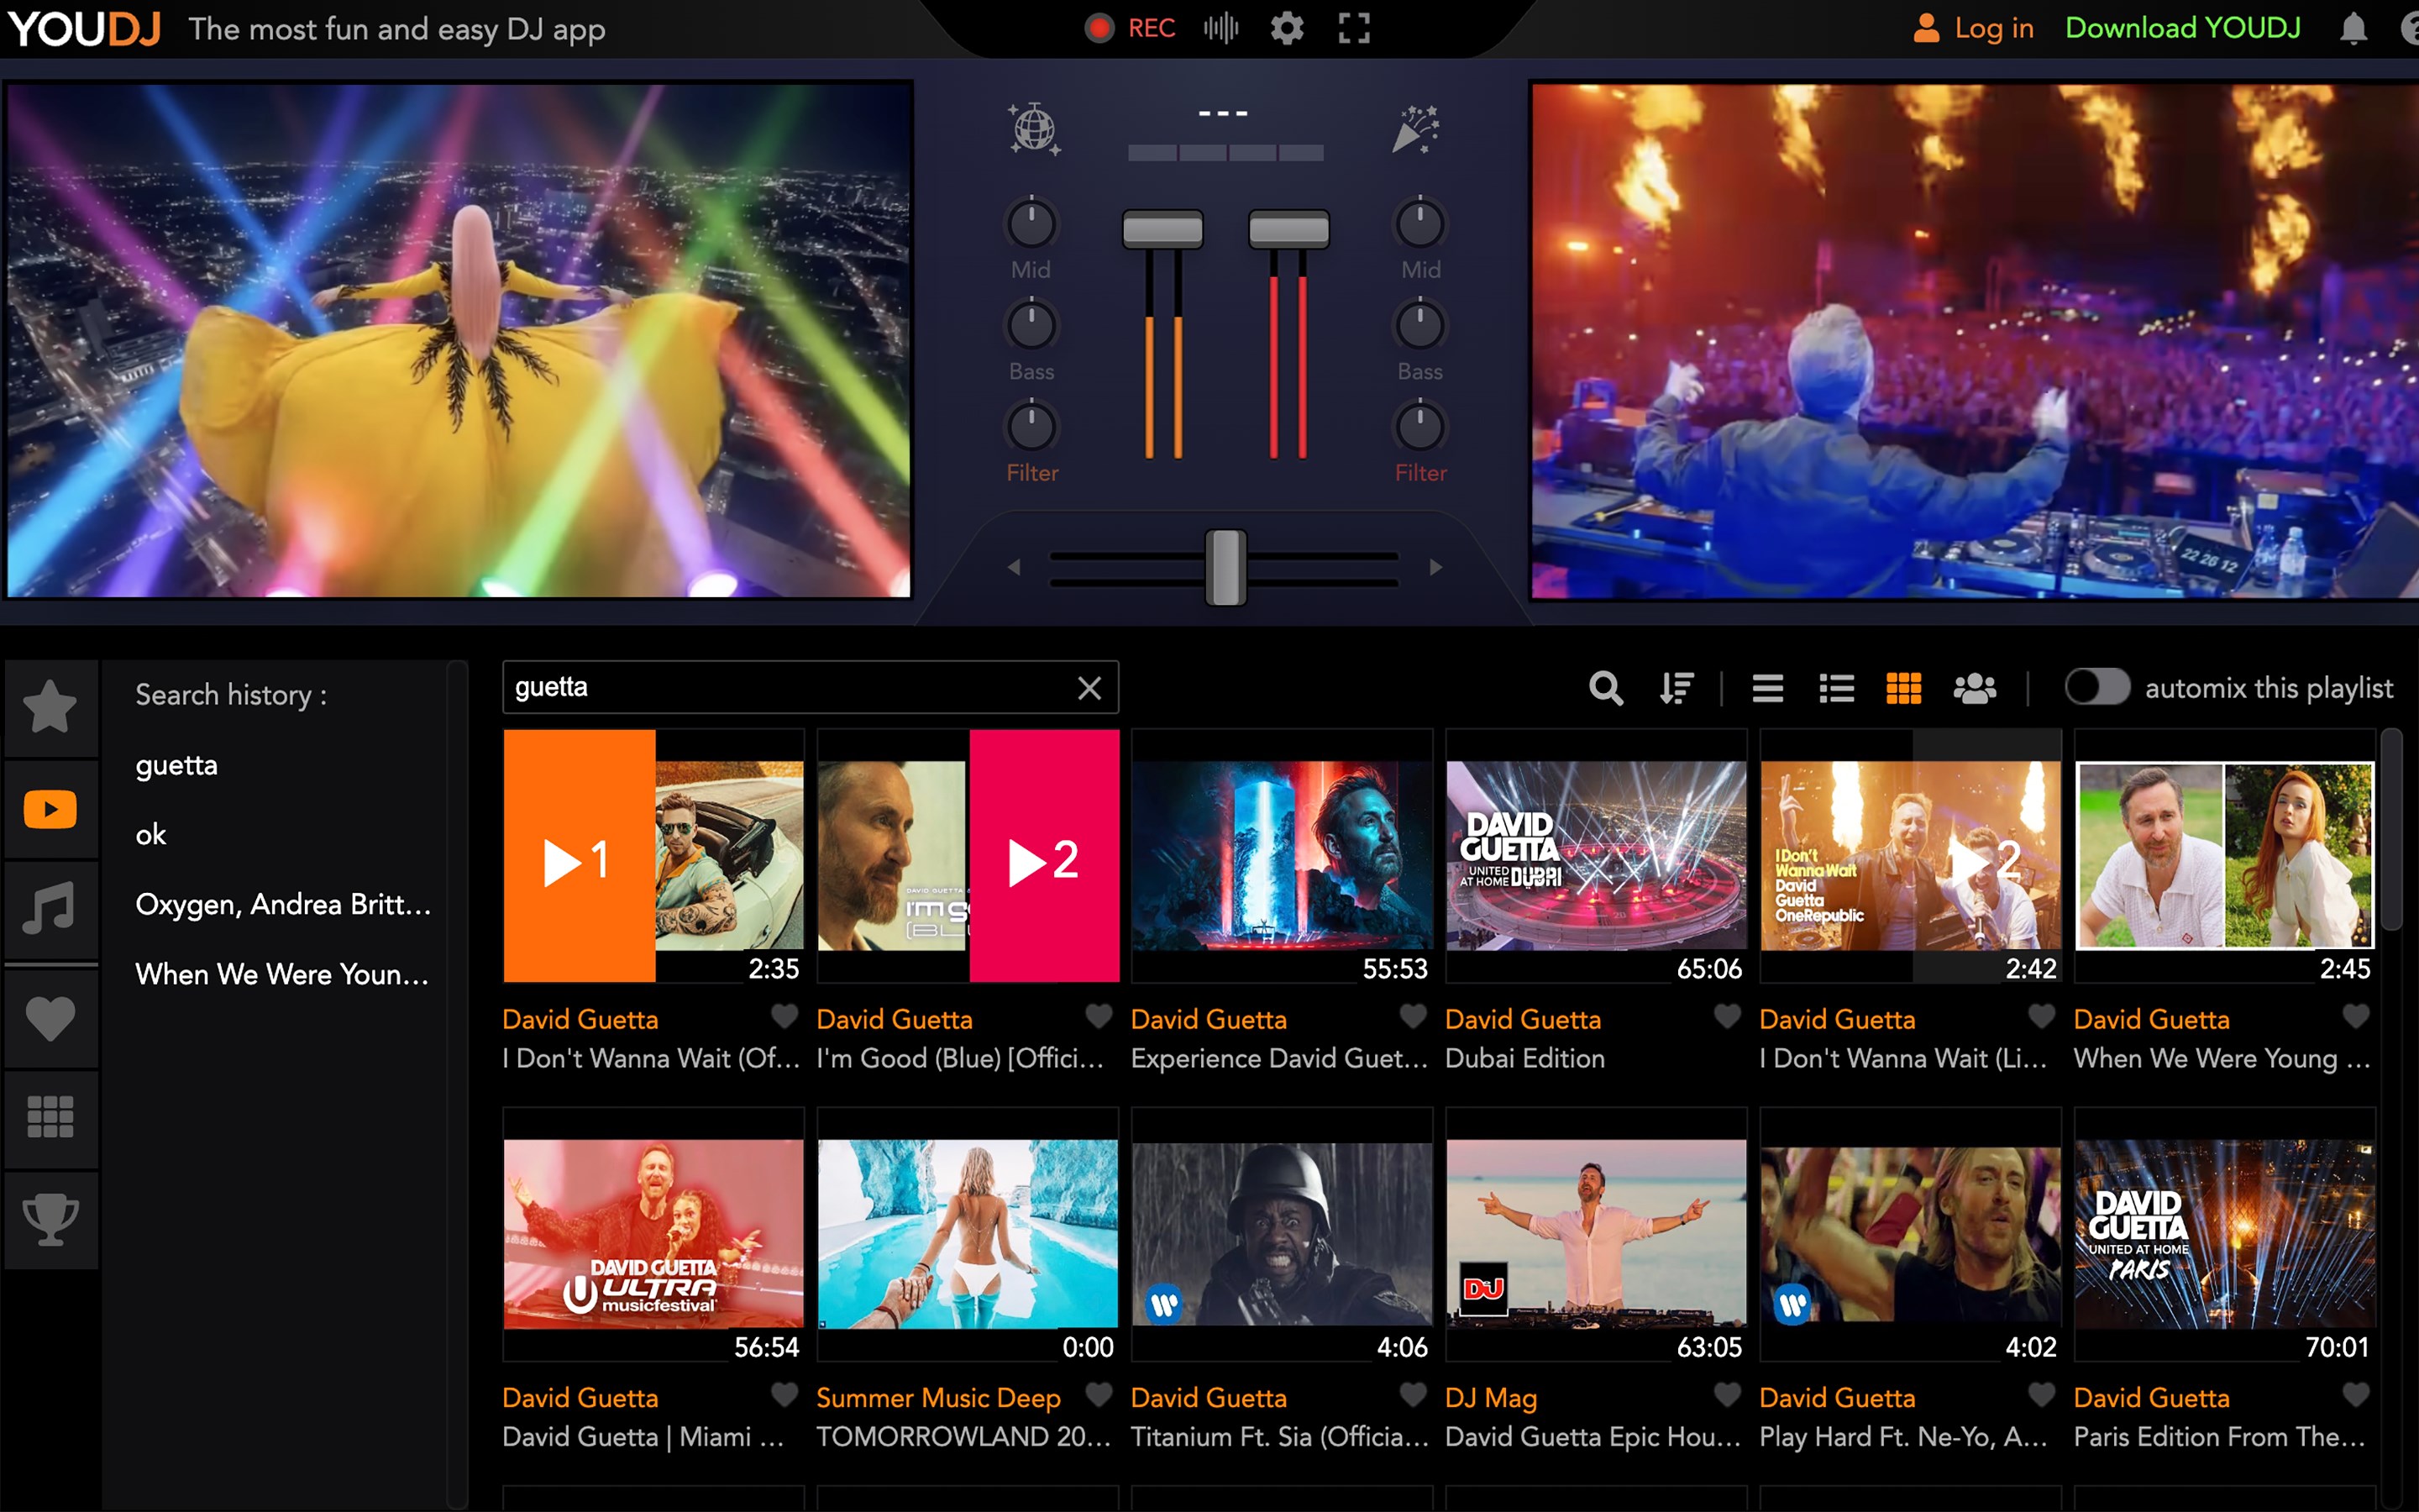Open the YouTube sidebar tab
2419x1512 pixels.
[x=50, y=809]
